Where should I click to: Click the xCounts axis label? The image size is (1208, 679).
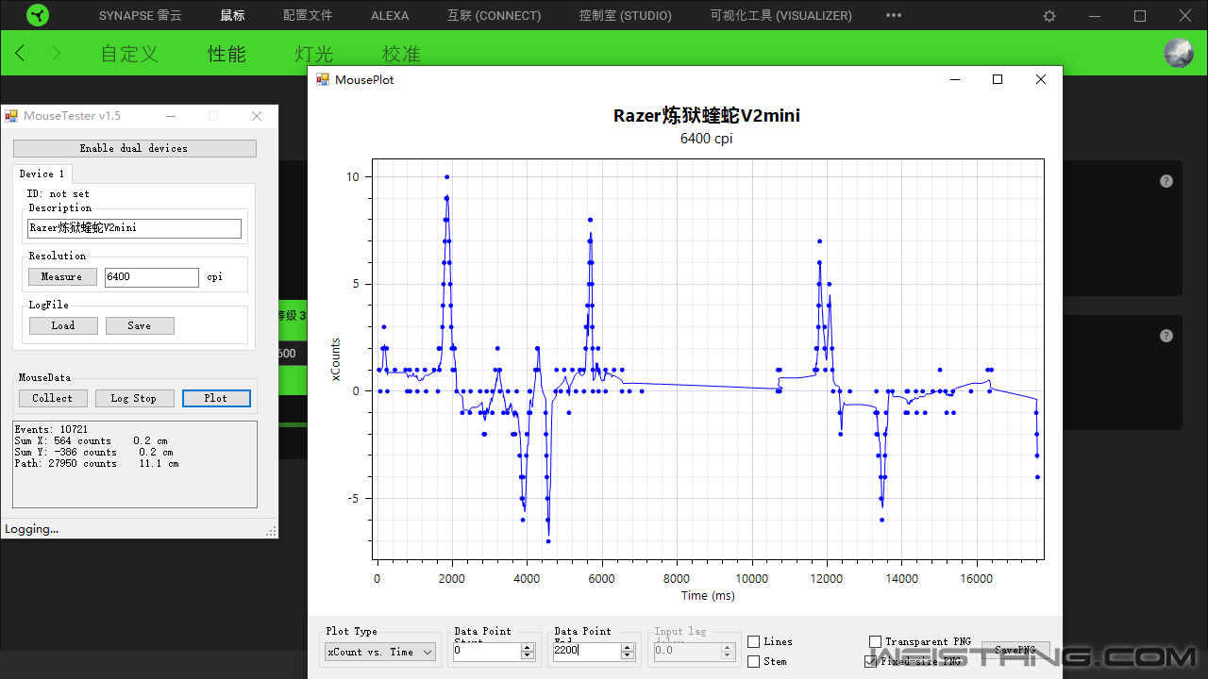(336, 359)
